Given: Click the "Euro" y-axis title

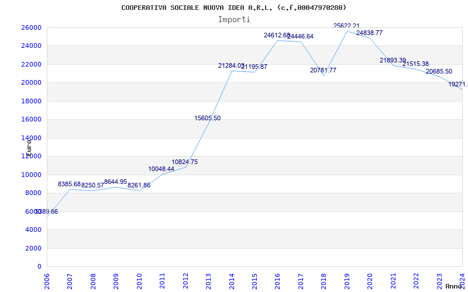Looking at the screenshot, I should pyautogui.click(x=29, y=147).
